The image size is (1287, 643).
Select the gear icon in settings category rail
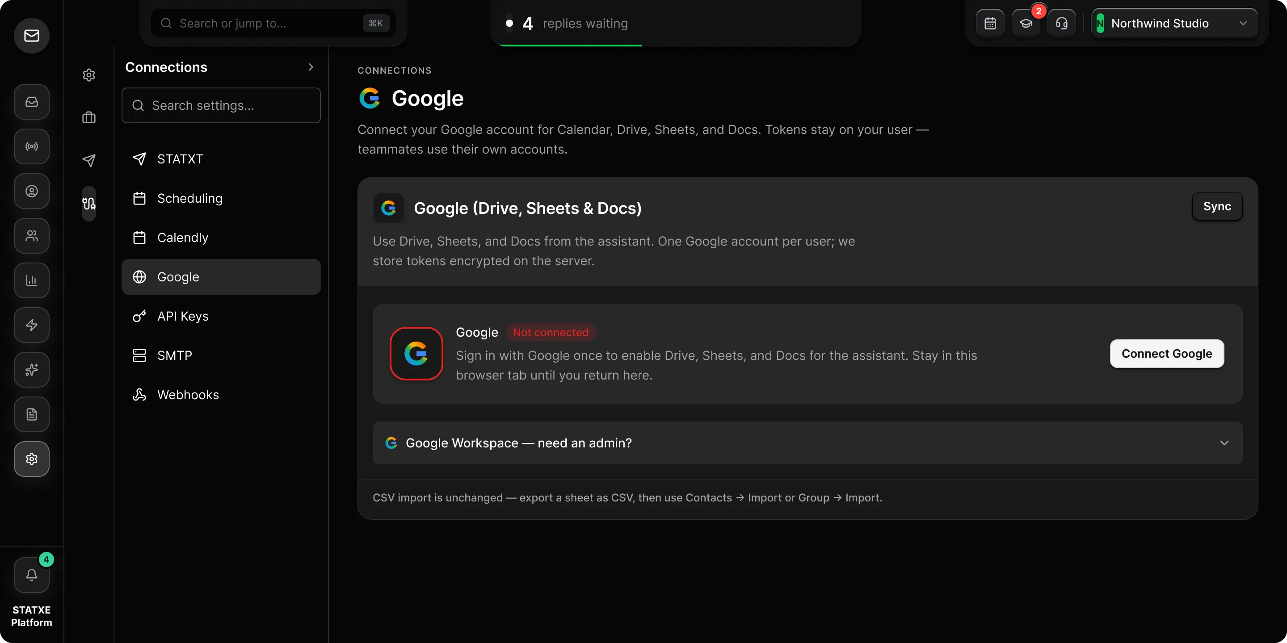89,75
